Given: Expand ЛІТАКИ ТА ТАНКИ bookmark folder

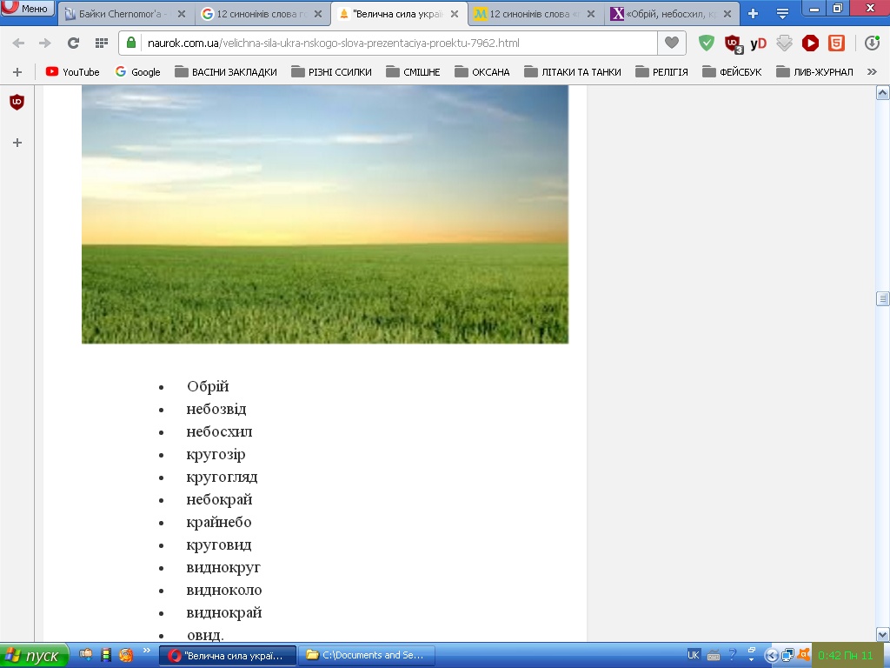Looking at the screenshot, I should tap(573, 72).
